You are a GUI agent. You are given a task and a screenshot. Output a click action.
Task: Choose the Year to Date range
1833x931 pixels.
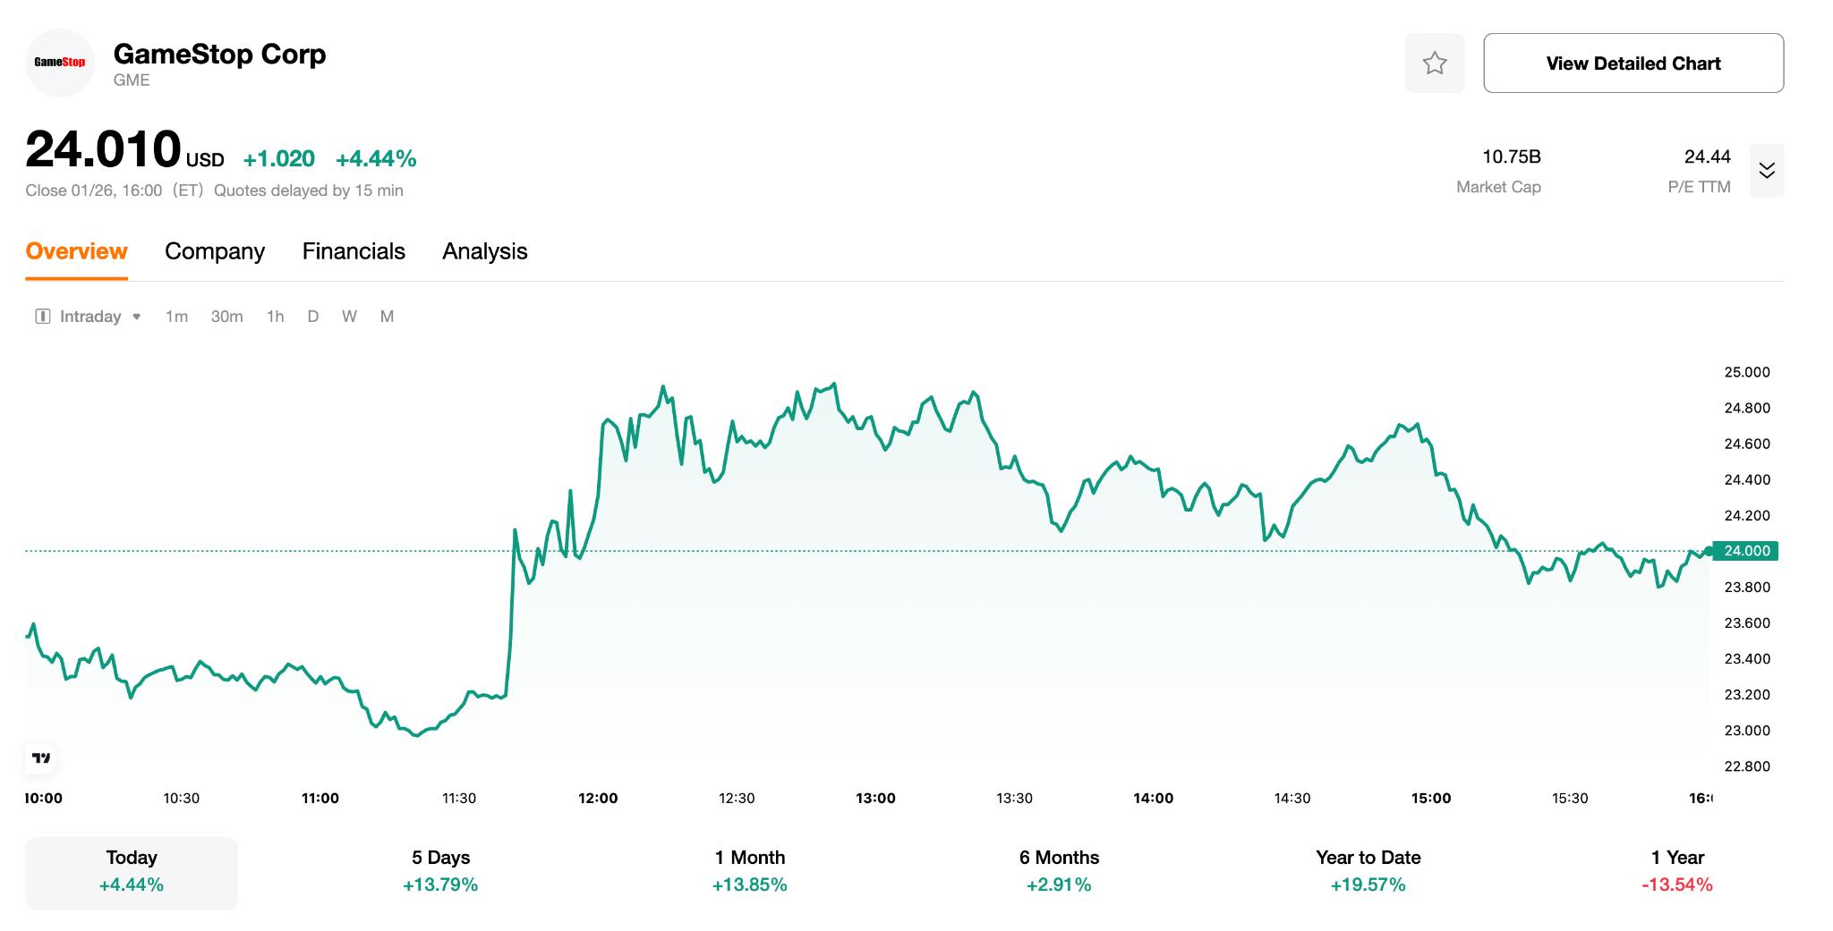(1368, 871)
